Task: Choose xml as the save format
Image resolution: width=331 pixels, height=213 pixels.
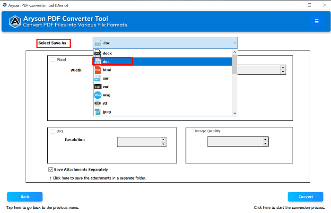Action: [163, 78]
